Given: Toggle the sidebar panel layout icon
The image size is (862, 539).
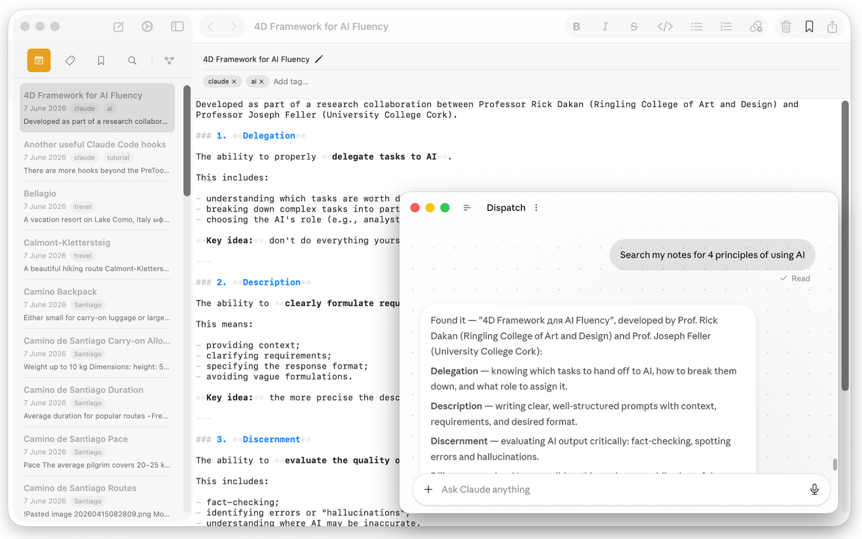Looking at the screenshot, I should click(x=177, y=27).
